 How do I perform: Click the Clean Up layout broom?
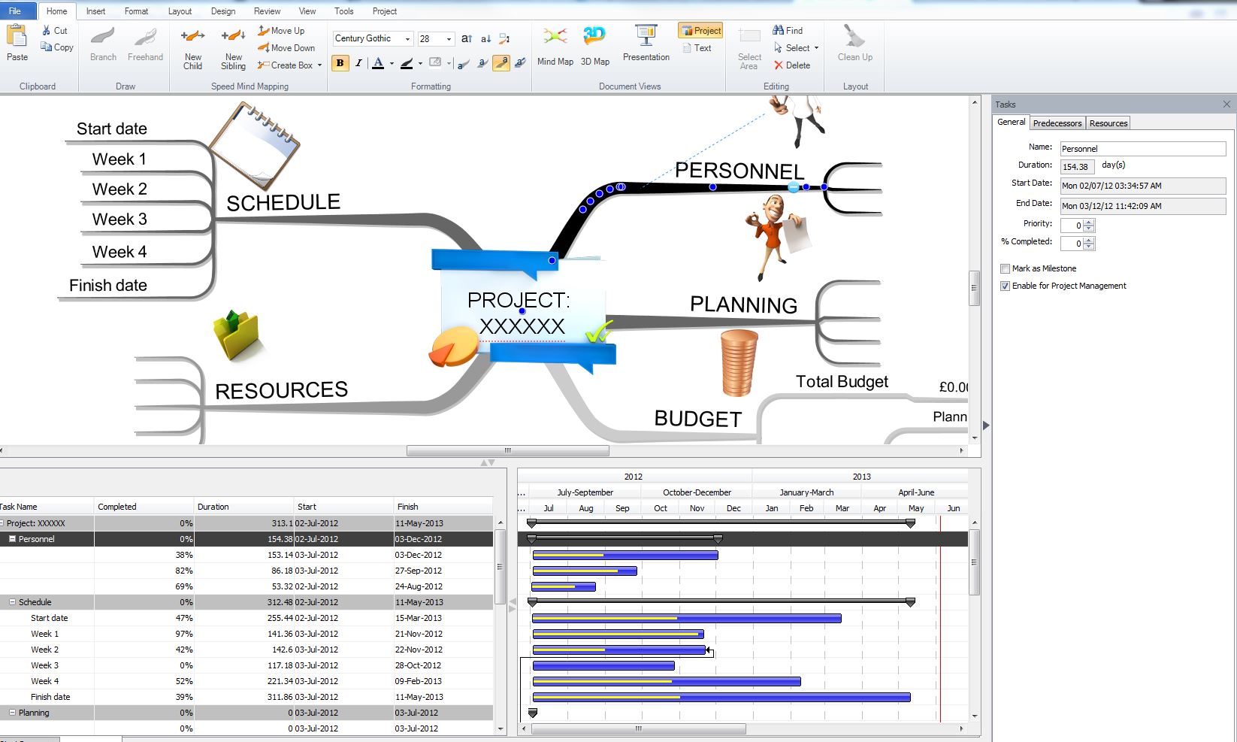[854, 44]
